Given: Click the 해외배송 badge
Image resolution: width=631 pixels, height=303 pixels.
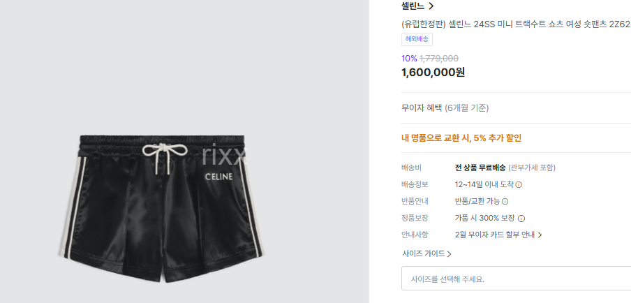Looking at the screenshot, I should [417, 39].
